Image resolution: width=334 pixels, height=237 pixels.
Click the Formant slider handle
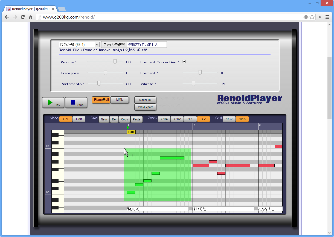pyautogui.click(x=200, y=73)
